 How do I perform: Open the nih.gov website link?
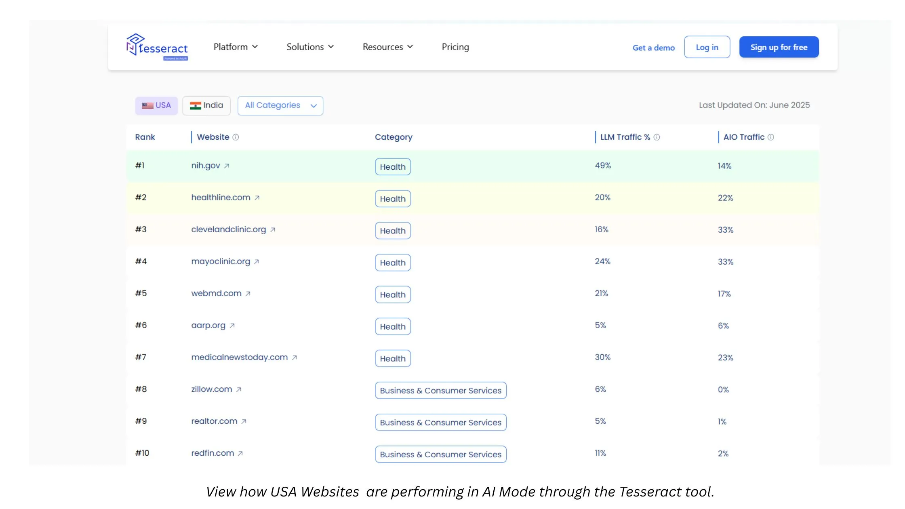click(x=206, y=166)
